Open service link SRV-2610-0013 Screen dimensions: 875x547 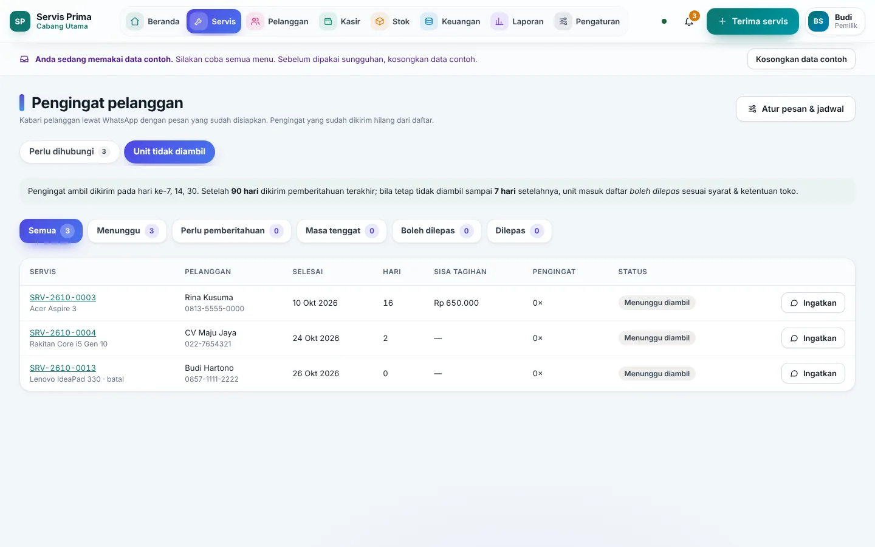63,368
